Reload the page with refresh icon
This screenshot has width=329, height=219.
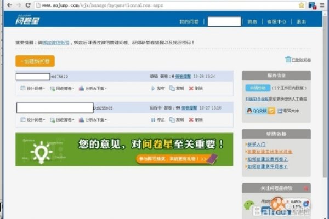click(x=28, y=5)
